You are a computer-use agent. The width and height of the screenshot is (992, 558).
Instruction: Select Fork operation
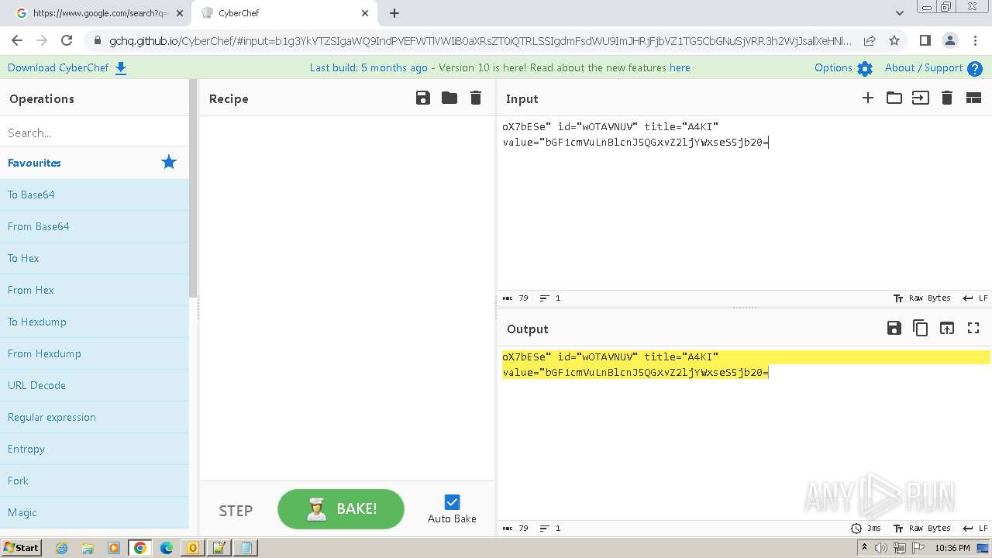pyautogui.click(x=95, y=480)
